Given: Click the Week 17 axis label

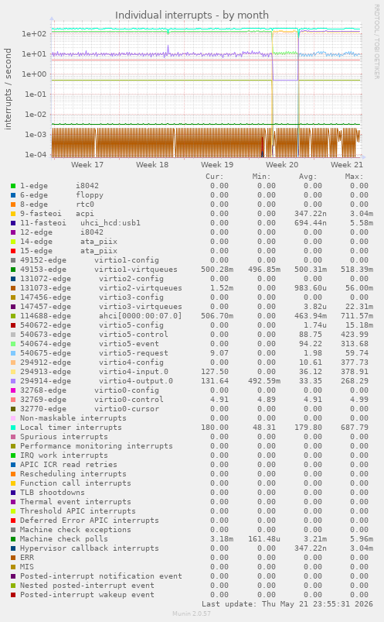Looking at the screenshot, I should [x=87, y=165].
